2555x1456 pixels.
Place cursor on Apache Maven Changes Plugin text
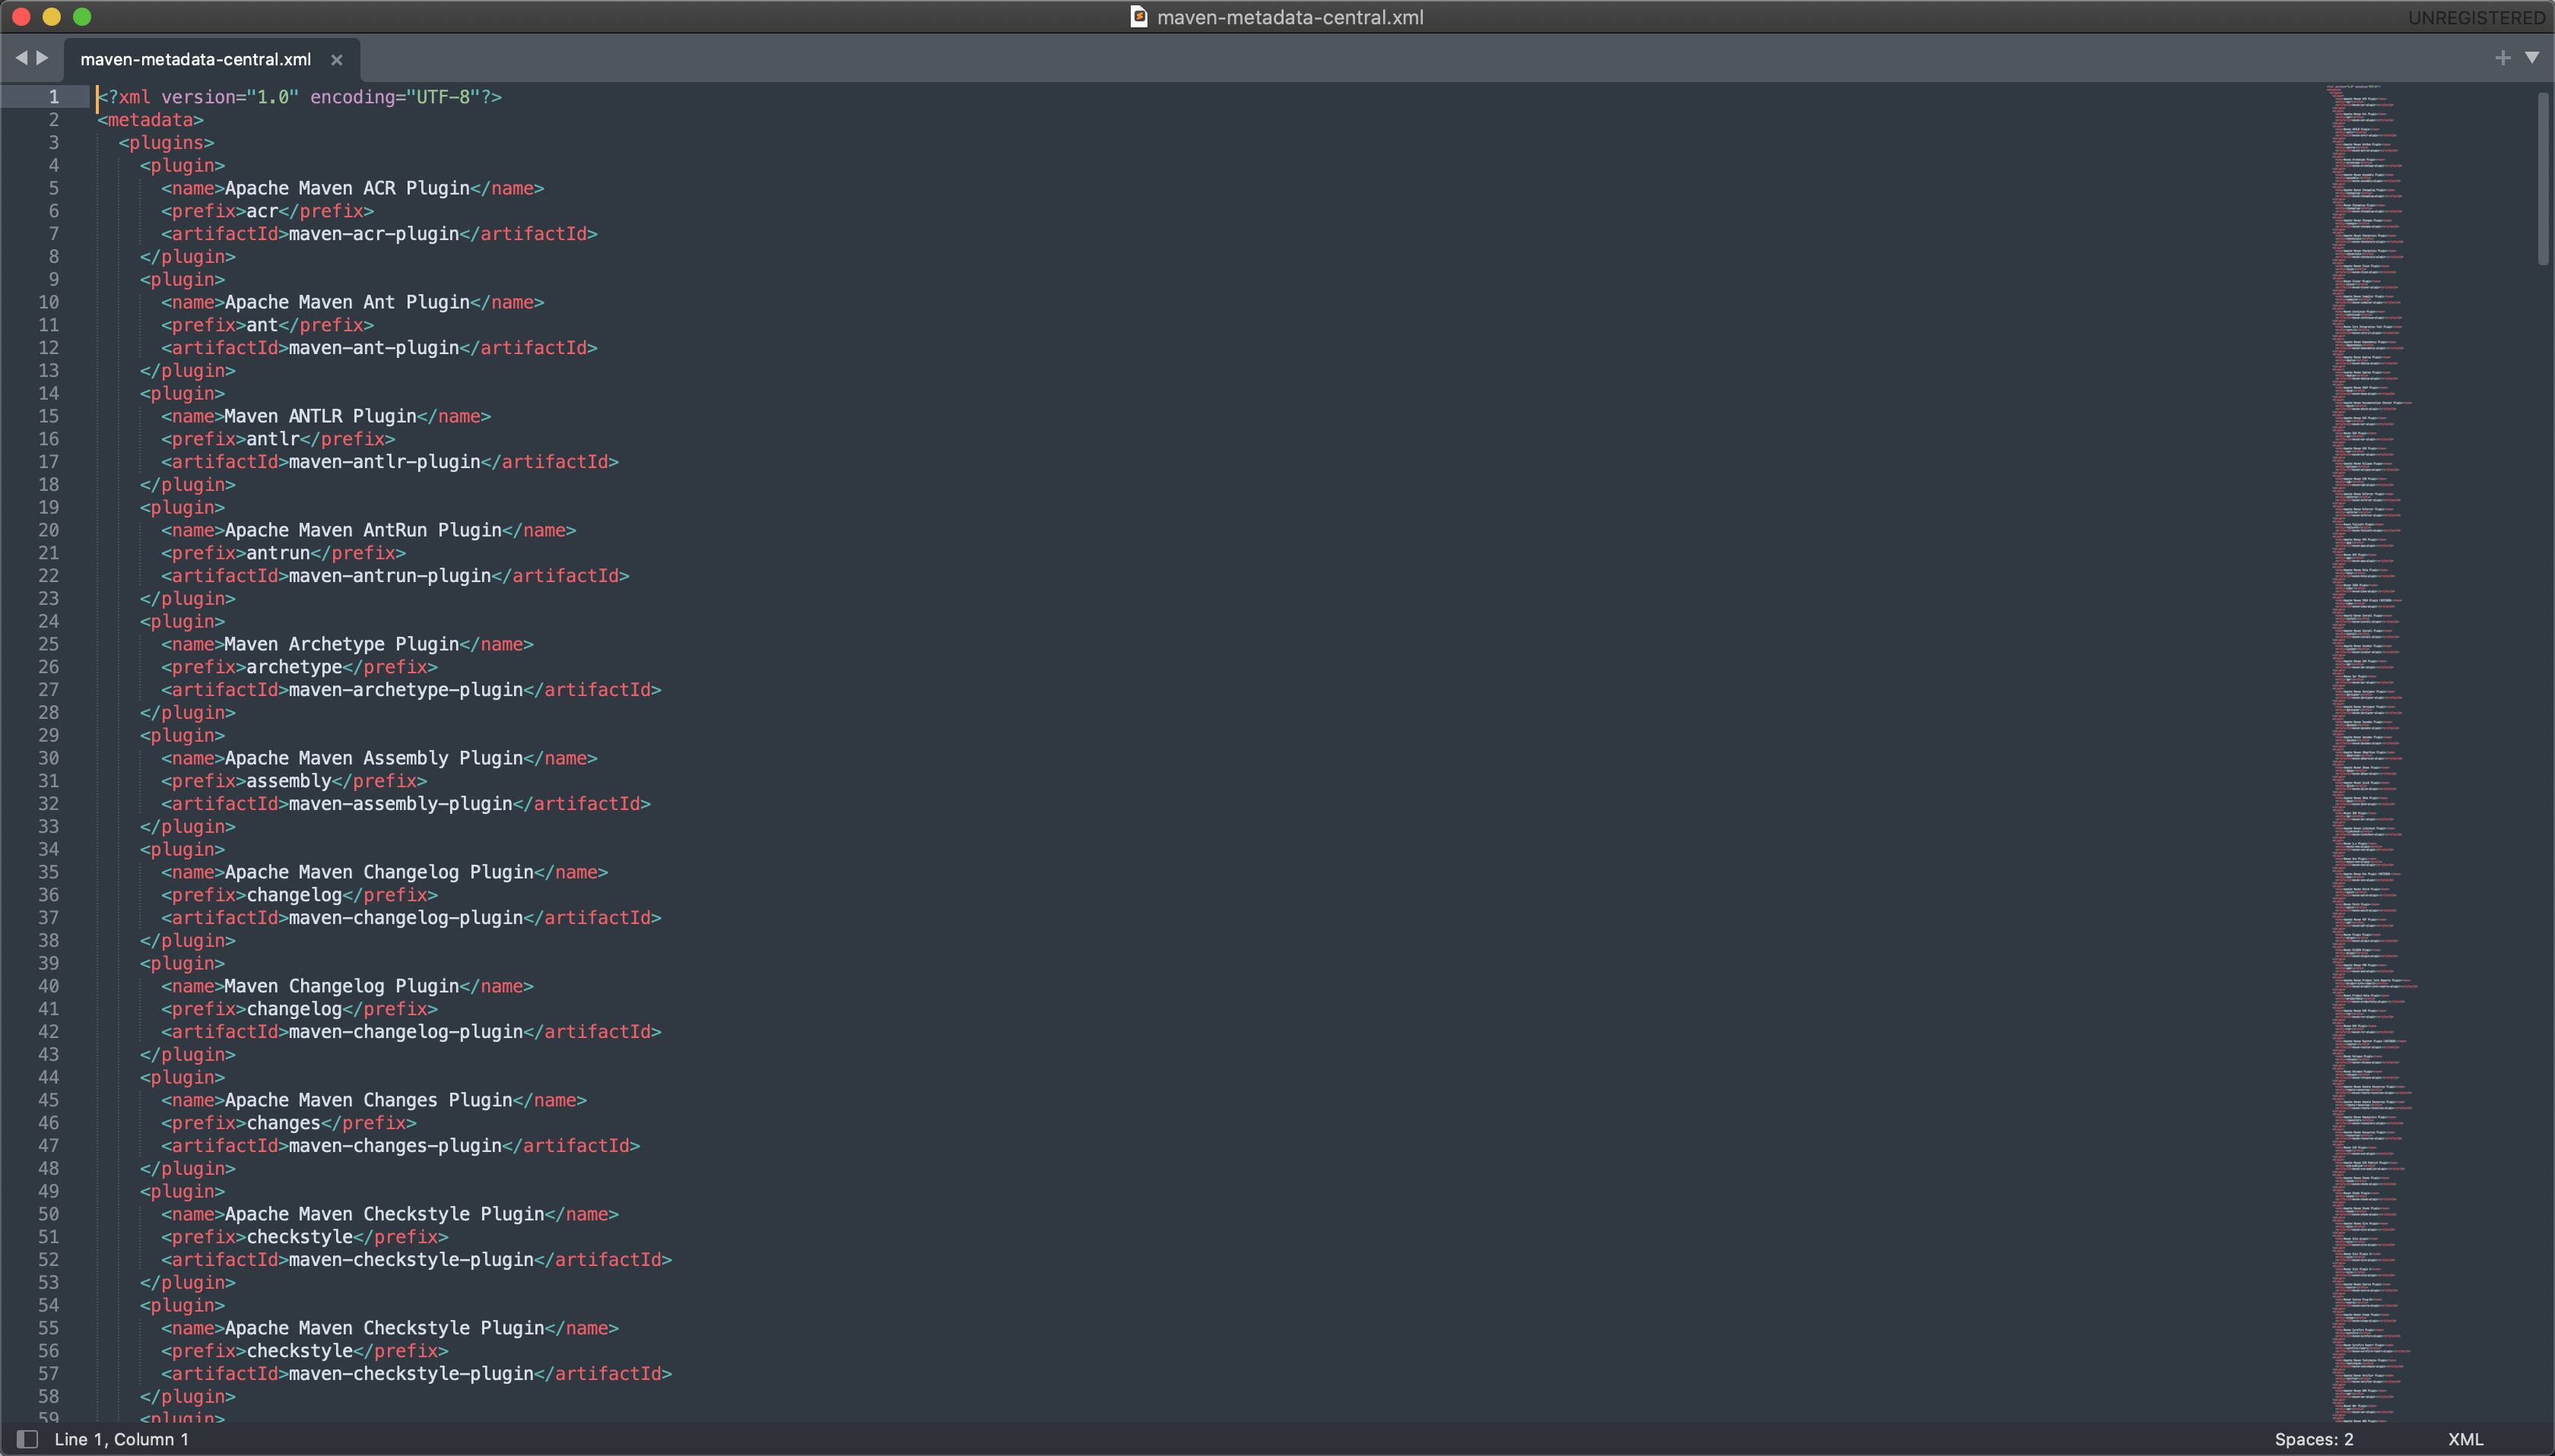pos(368,1100)
